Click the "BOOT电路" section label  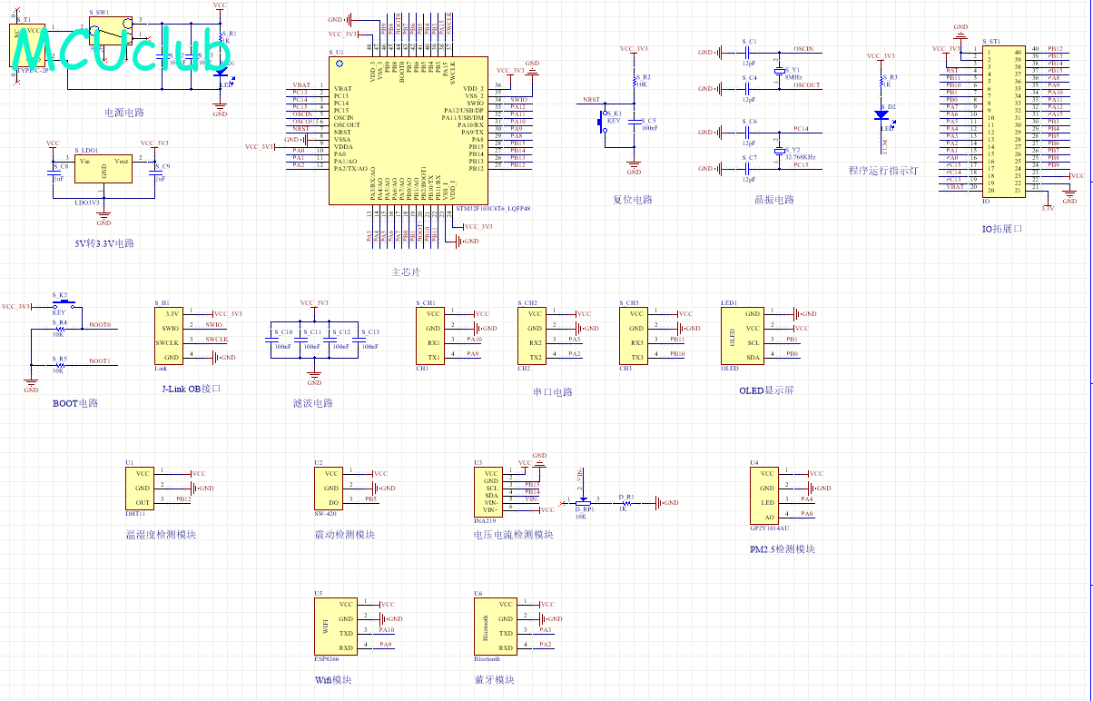[75, 403]
